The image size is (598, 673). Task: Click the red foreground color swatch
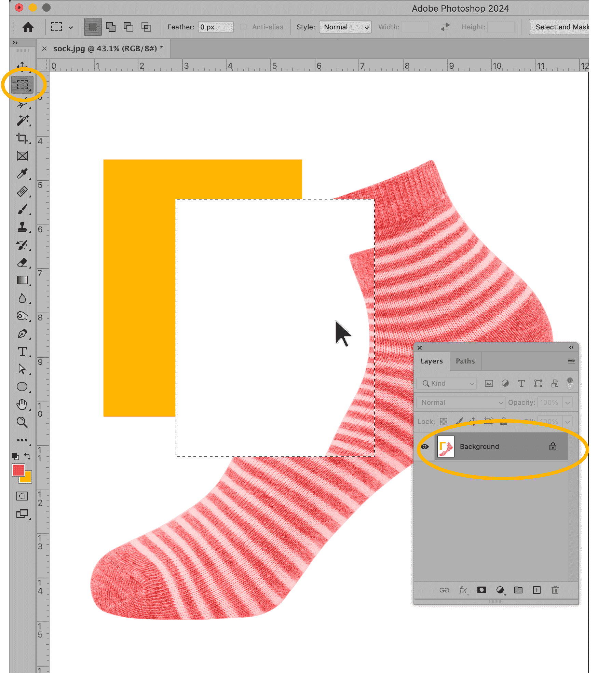pos(18,470)
